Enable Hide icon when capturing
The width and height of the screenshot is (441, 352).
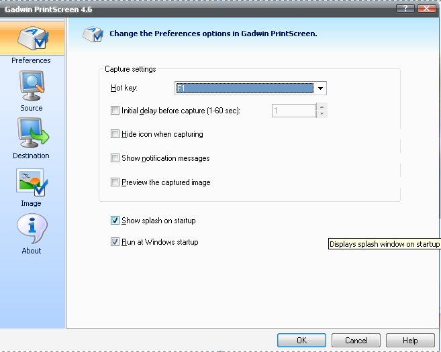(115, 133)
